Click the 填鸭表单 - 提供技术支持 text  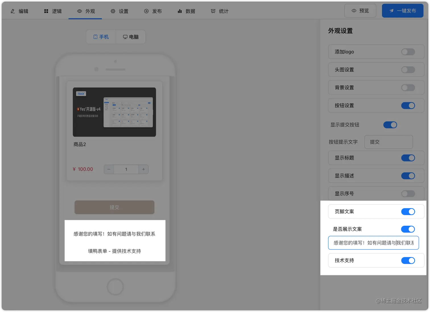point(114,251)
